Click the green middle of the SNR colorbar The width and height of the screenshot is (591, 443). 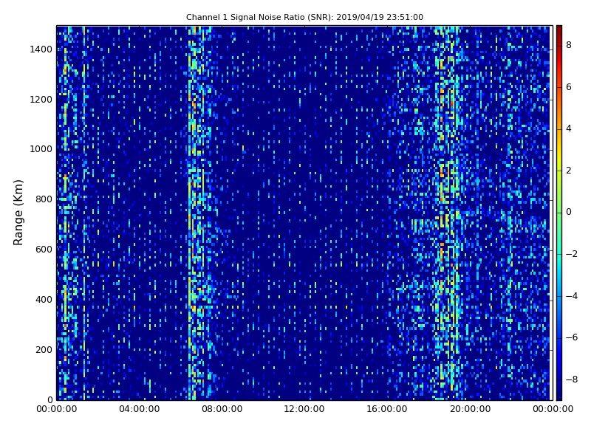559,212
